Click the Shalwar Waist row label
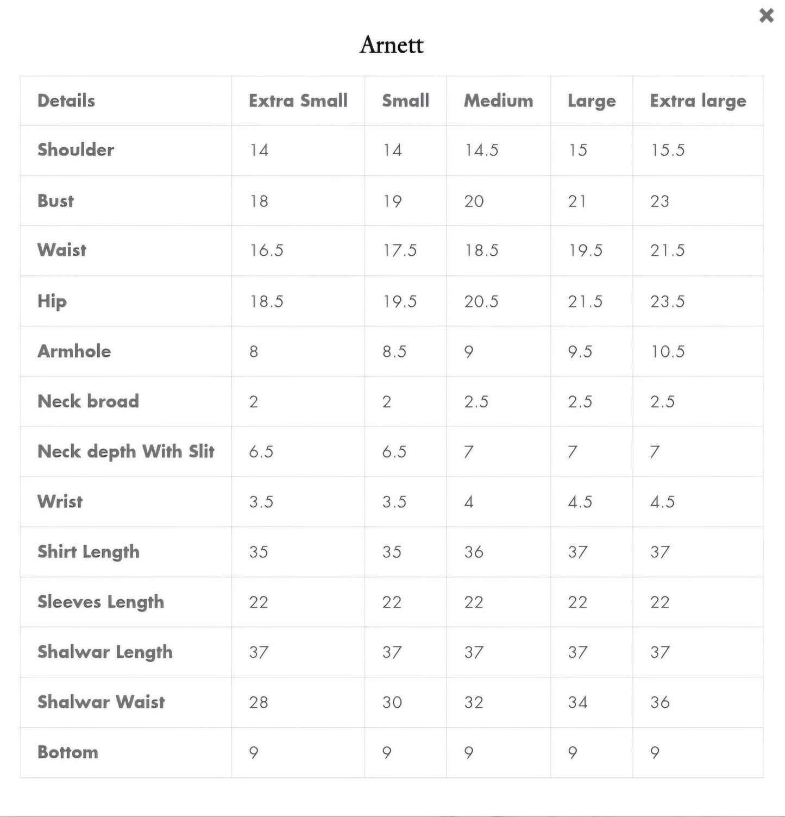Viewport: 785px width, 817px height. click(x=101, y=702)
